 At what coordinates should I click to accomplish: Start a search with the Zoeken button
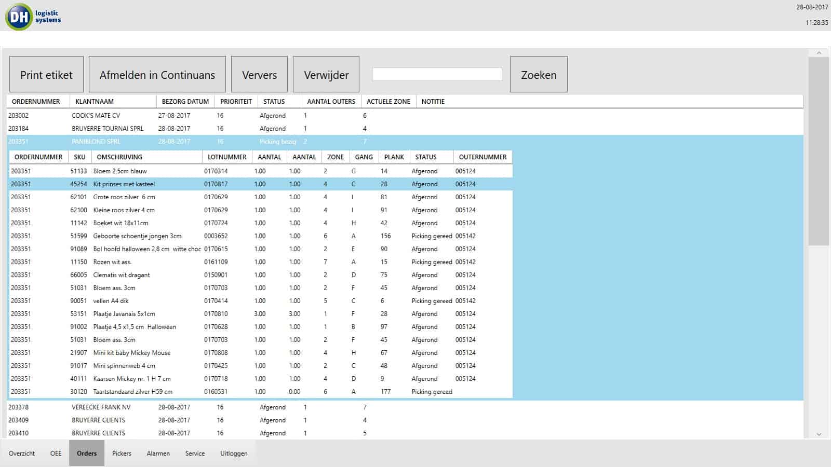[539, 75]
